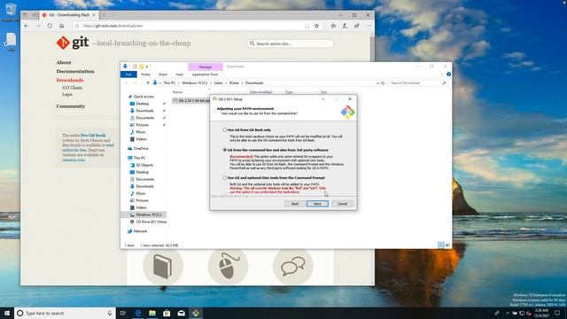The image size is (567, 319).
Task: Open Documentation link on git site
Action: 75,71
